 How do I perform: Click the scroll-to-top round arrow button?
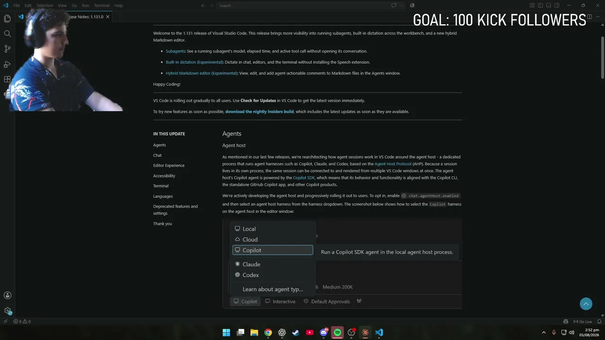(586, 304)
